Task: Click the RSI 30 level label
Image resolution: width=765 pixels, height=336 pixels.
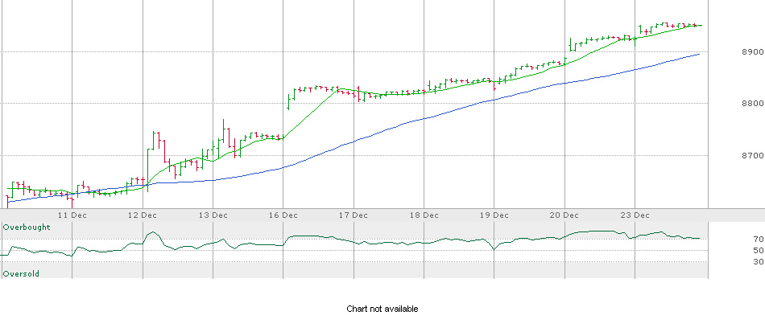Action: point(759,262)
